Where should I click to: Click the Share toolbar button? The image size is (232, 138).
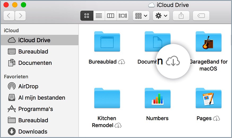point(181,16)
